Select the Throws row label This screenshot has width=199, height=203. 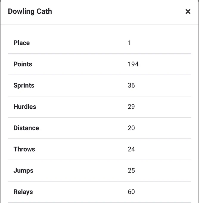tap(24, 149)
